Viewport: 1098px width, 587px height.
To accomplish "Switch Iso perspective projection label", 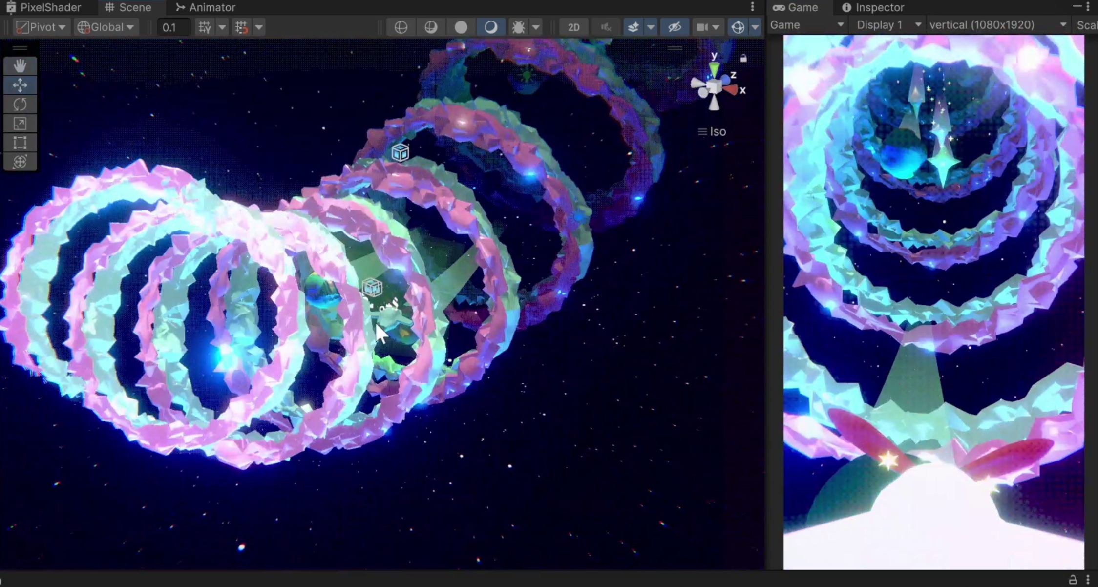I will pos(712,131).
